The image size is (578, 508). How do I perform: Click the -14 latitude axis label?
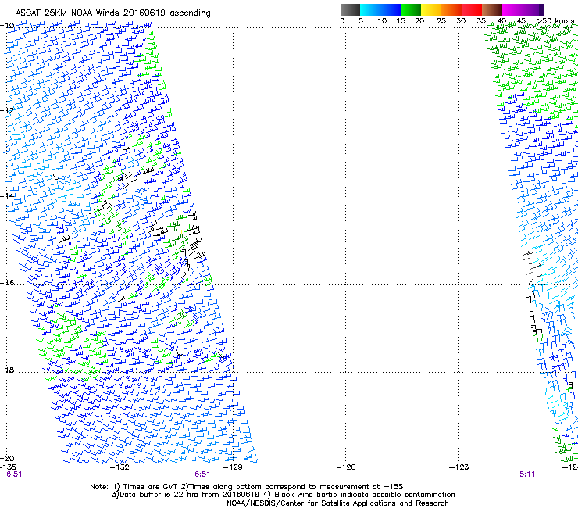(7, 196)
